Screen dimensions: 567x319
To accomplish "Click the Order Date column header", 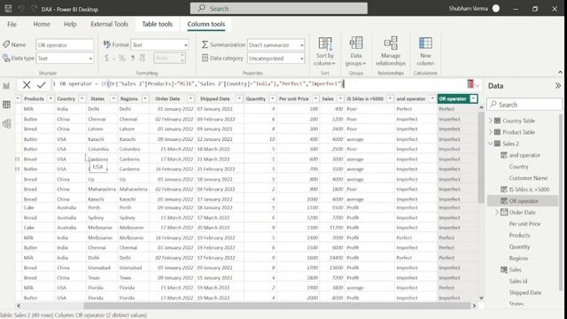I will 167,98.
